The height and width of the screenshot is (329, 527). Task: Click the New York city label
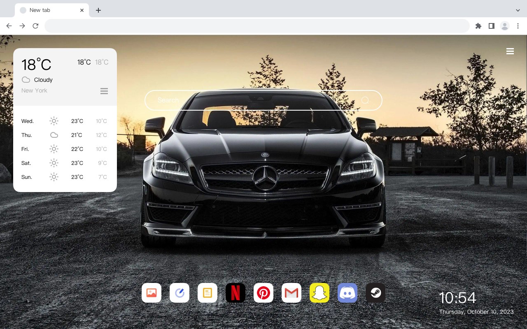coord(34,90)
